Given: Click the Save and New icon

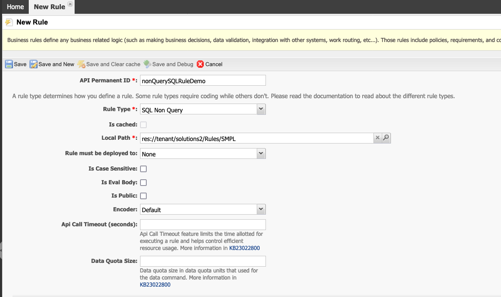Looking at the screenshot, I should tap(33, 64).
